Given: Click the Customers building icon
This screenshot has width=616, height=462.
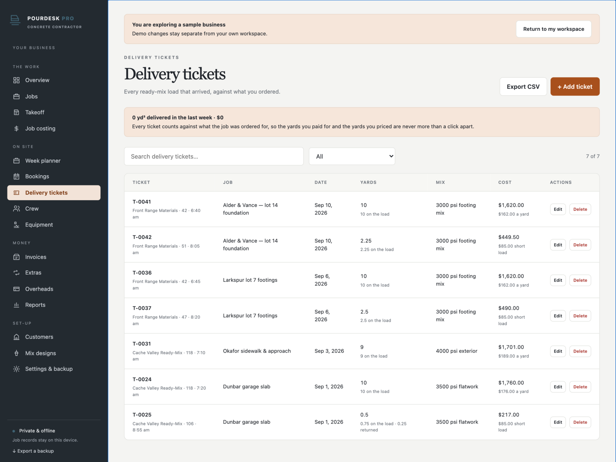Looking at the screenshot, I should click(x=16, y=337).
